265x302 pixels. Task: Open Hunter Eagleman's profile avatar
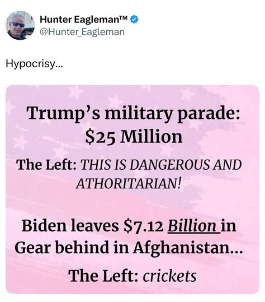[20, 25]
